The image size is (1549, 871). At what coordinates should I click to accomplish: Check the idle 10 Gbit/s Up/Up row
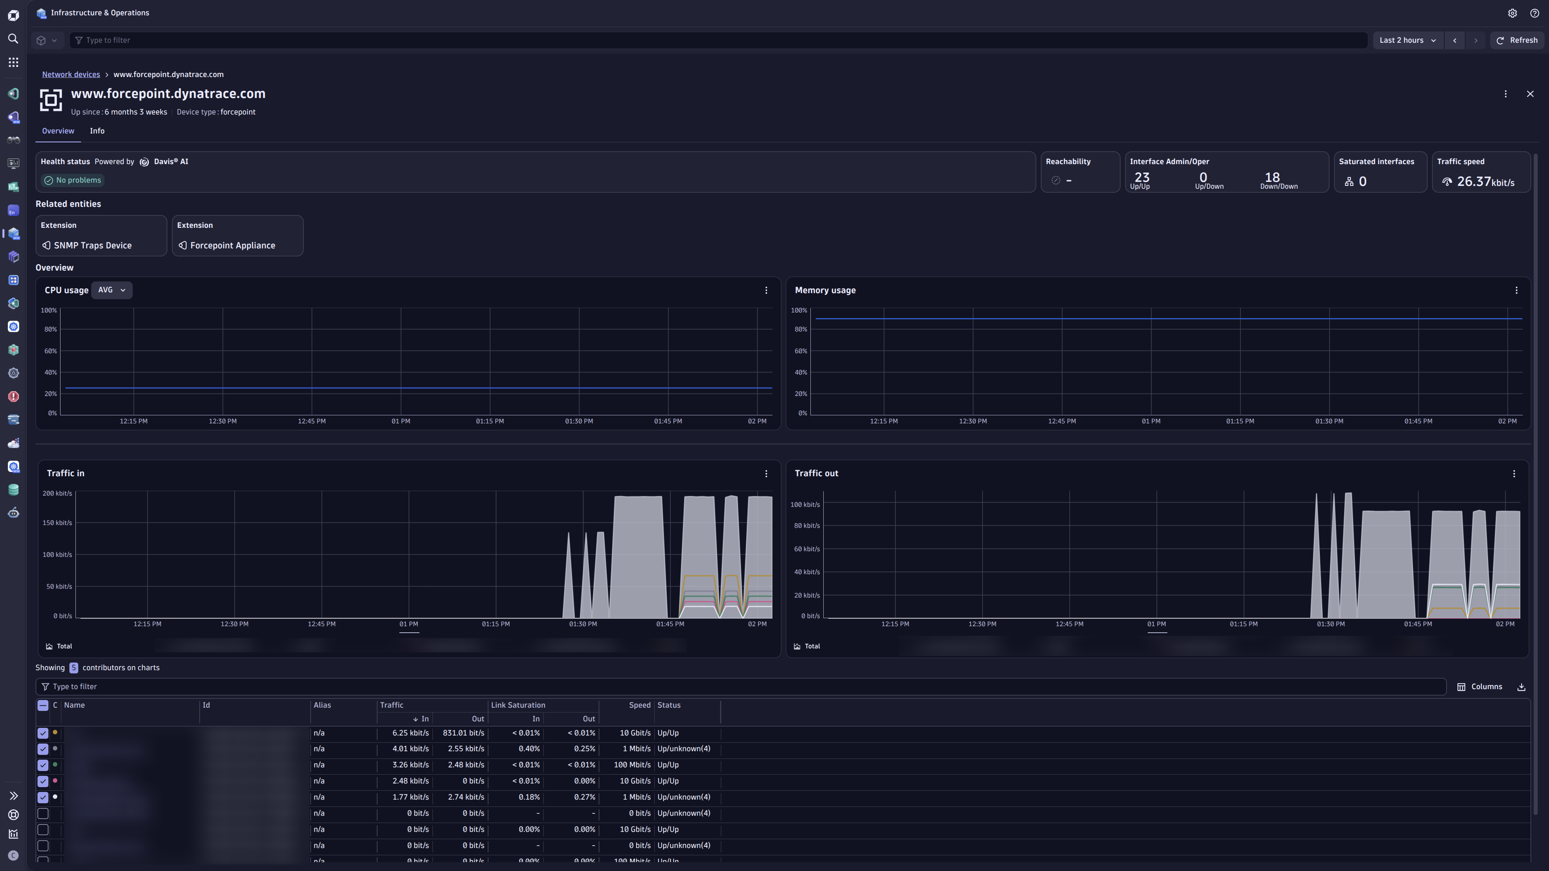point(43,830)
